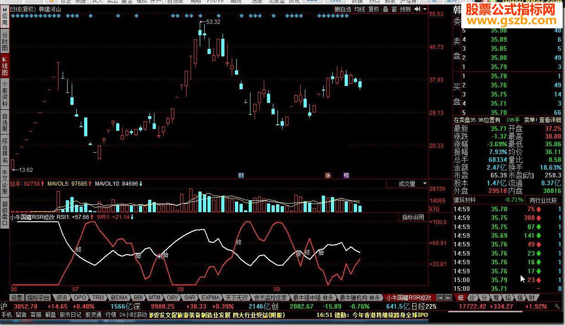Image resolution: width=565 pixels, height=326 pixels.
Task: Click 手机 button in bottom bar
Action: [6, 315]
